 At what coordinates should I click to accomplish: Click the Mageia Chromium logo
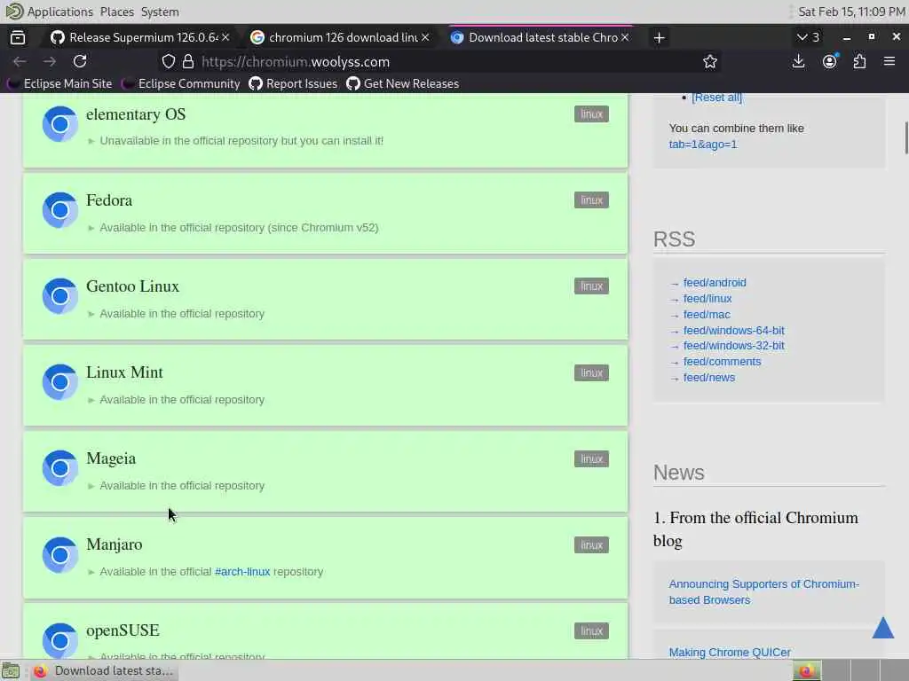[59, 468]
